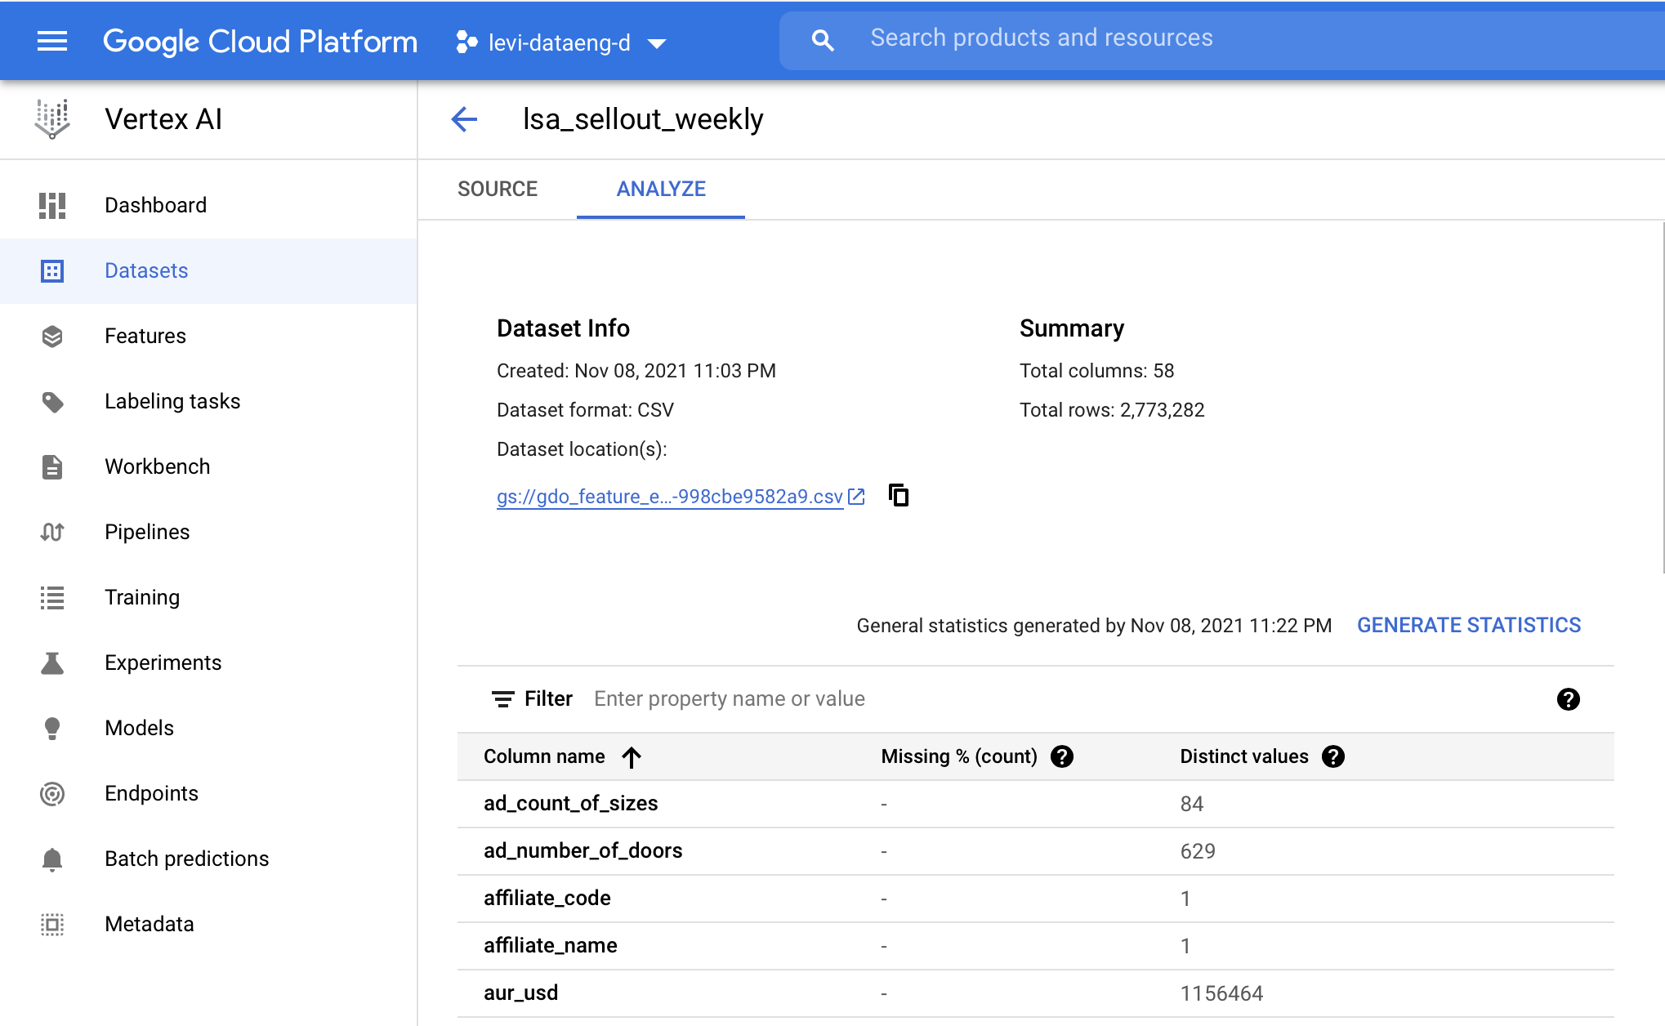Click the Experiments flask icon

(52, 662)
